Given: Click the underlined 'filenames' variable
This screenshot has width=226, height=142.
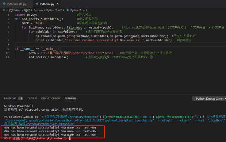Looking at the screenshot, I should 75,27.
